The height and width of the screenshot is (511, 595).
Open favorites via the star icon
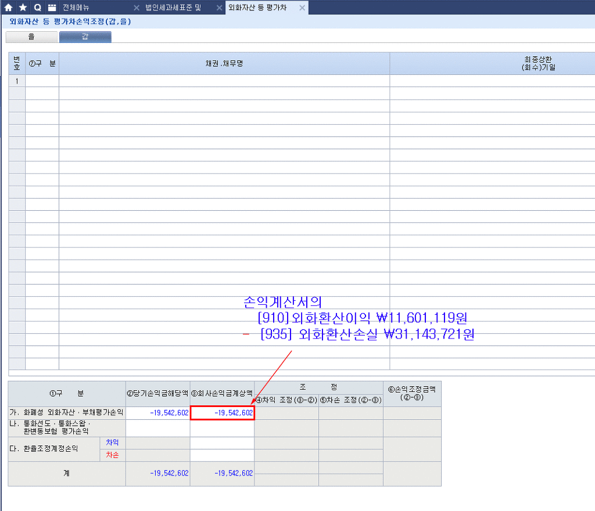click(x=23, y=7)
